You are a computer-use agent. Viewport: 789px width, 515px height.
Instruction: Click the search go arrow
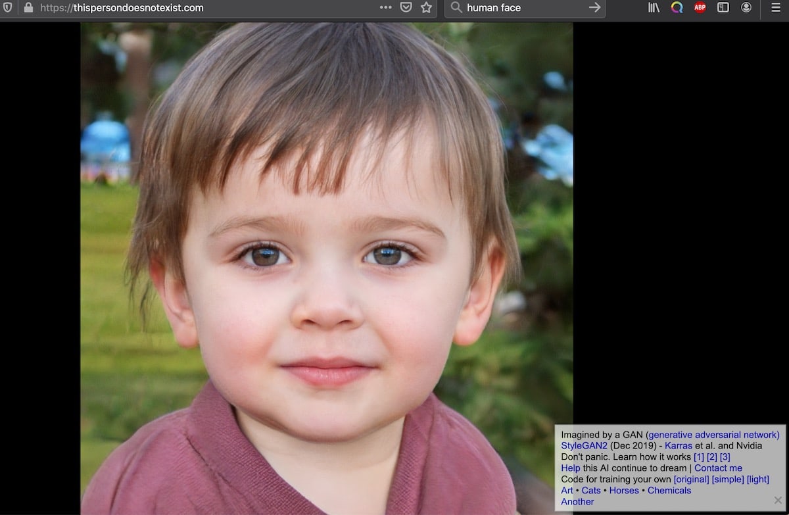pos(594,8)
